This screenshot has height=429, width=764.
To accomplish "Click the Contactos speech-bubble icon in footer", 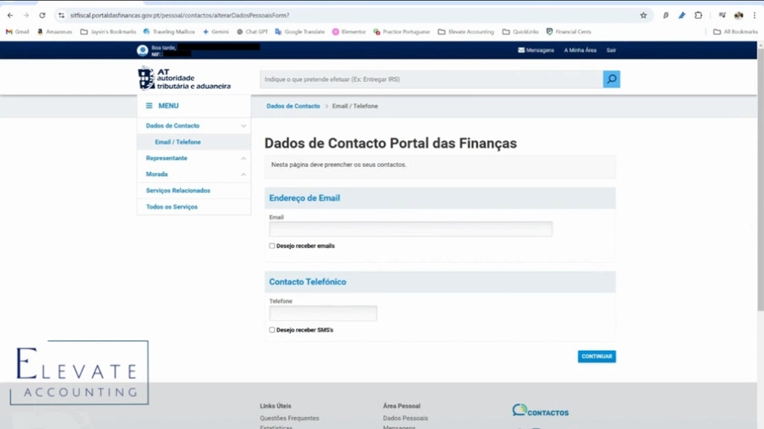I will pos(518,409).
